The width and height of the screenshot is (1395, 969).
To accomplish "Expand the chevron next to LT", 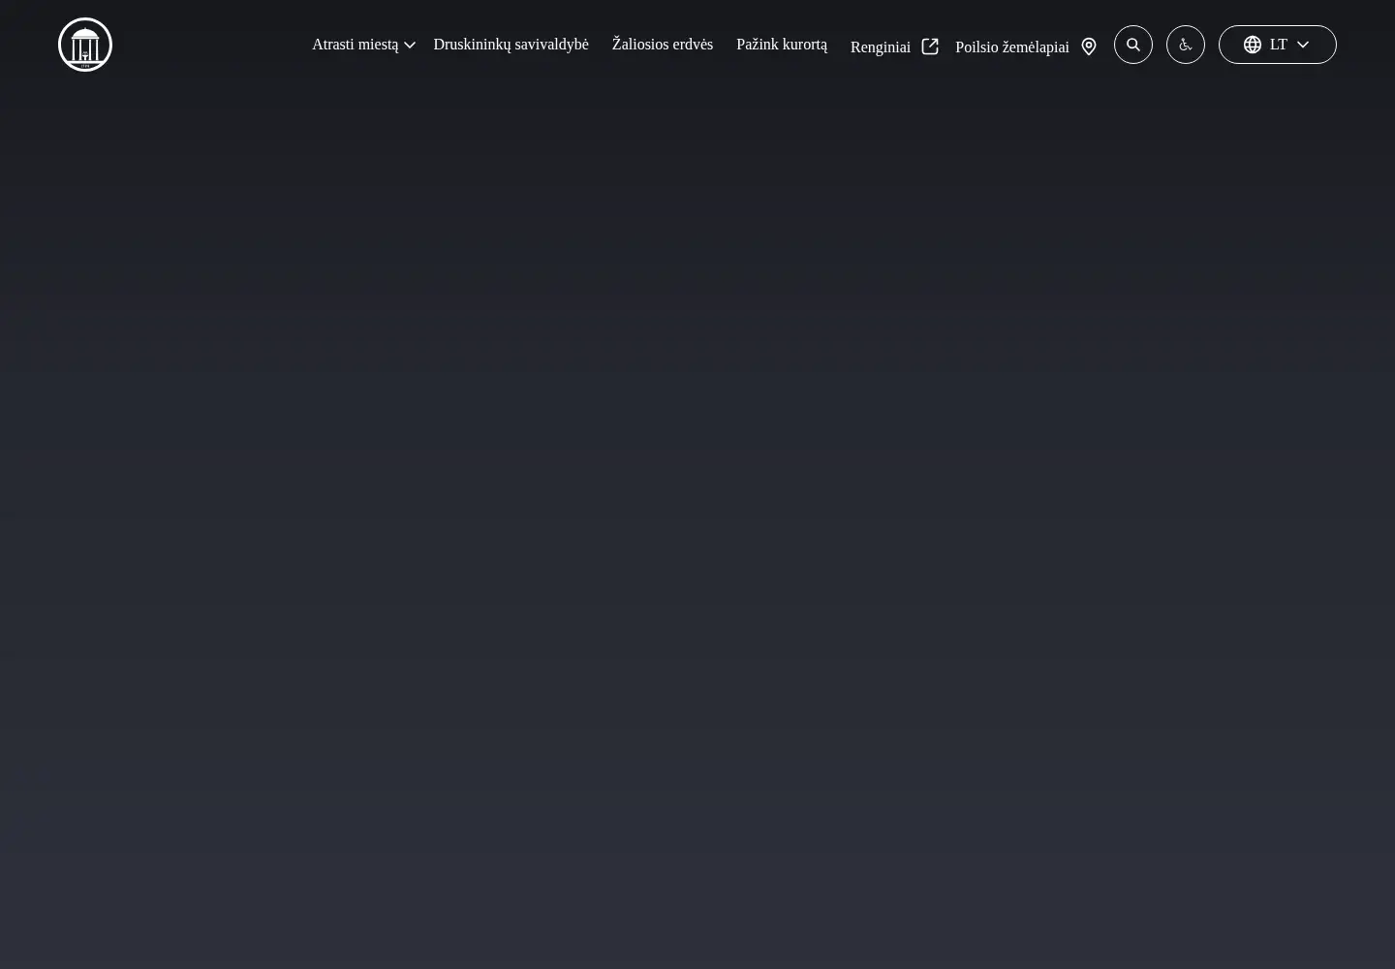I will [1303, 45].
